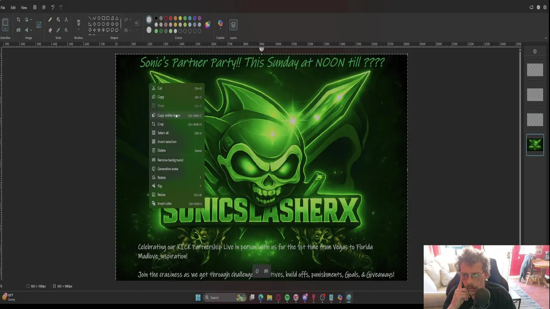The image size is (550, 309).
Task: Select the Magnifier tool
Action: tap(66, 30)
